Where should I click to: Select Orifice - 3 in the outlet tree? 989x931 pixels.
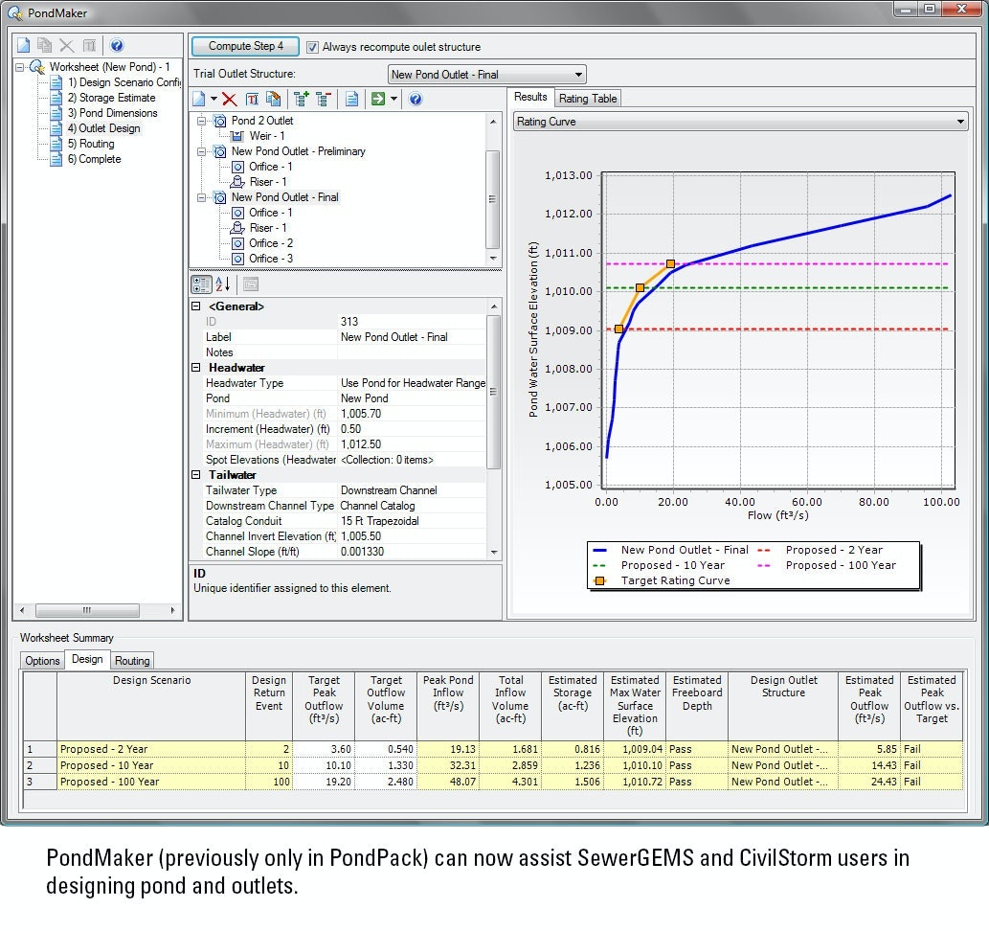click(x=271, y=259)
